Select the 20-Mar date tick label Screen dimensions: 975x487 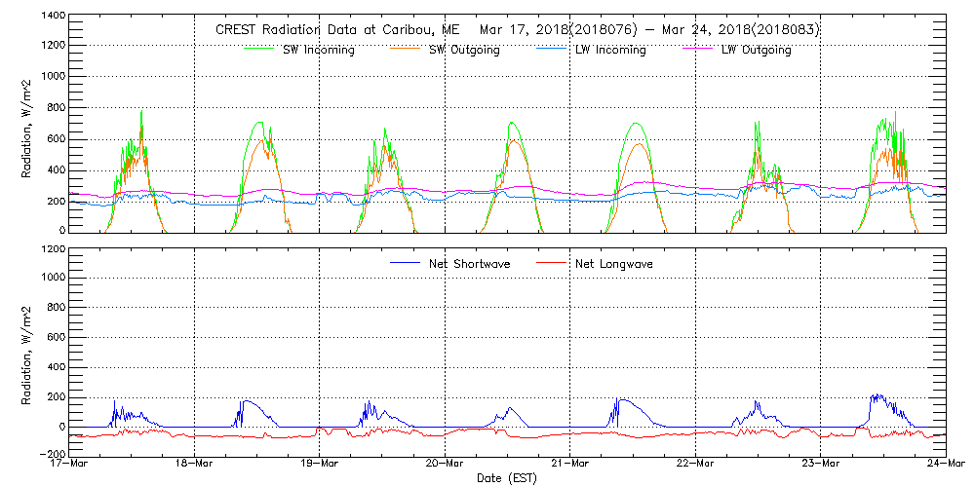(445, 465)
